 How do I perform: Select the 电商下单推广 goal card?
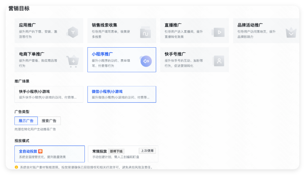click(x=49, y=60)
